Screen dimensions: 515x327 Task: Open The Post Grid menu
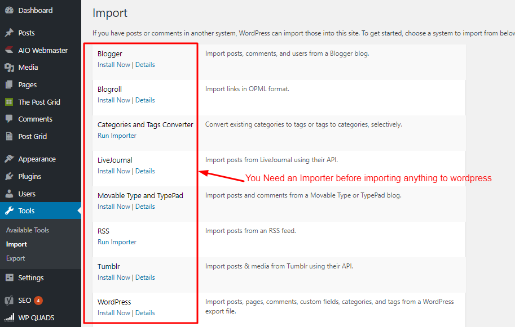coord(41,102)
